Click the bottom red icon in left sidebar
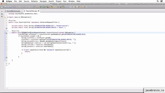The image size is (165, 93). (2, 17)
